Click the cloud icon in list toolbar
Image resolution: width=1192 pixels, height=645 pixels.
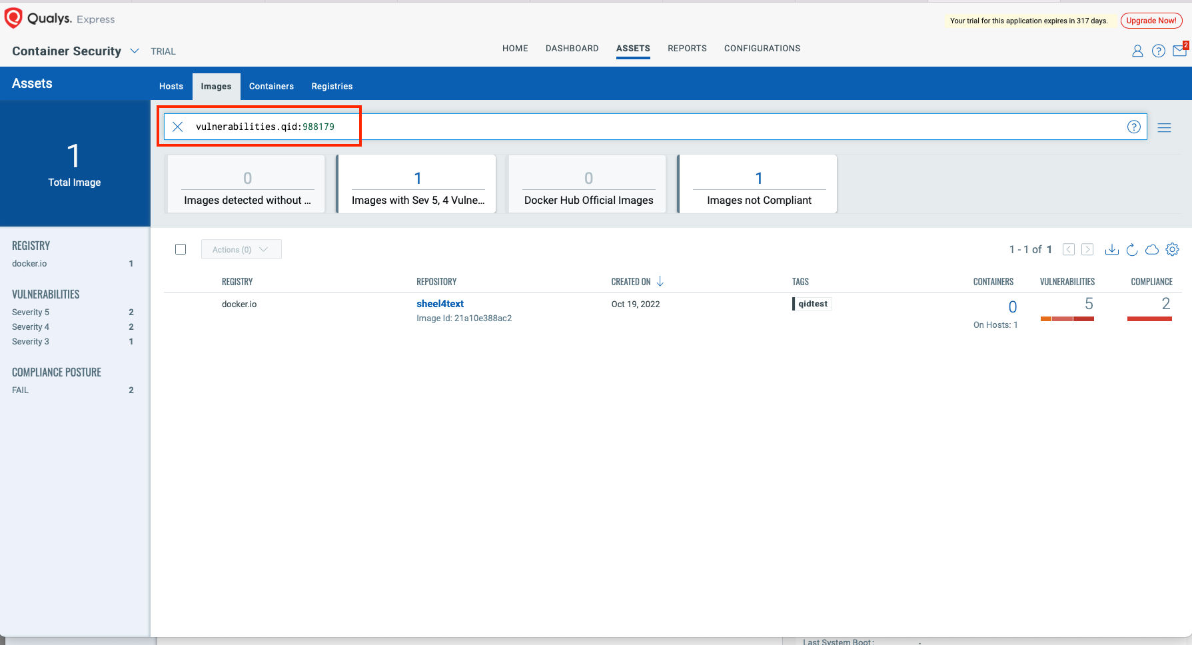[x=1152, y=250]
